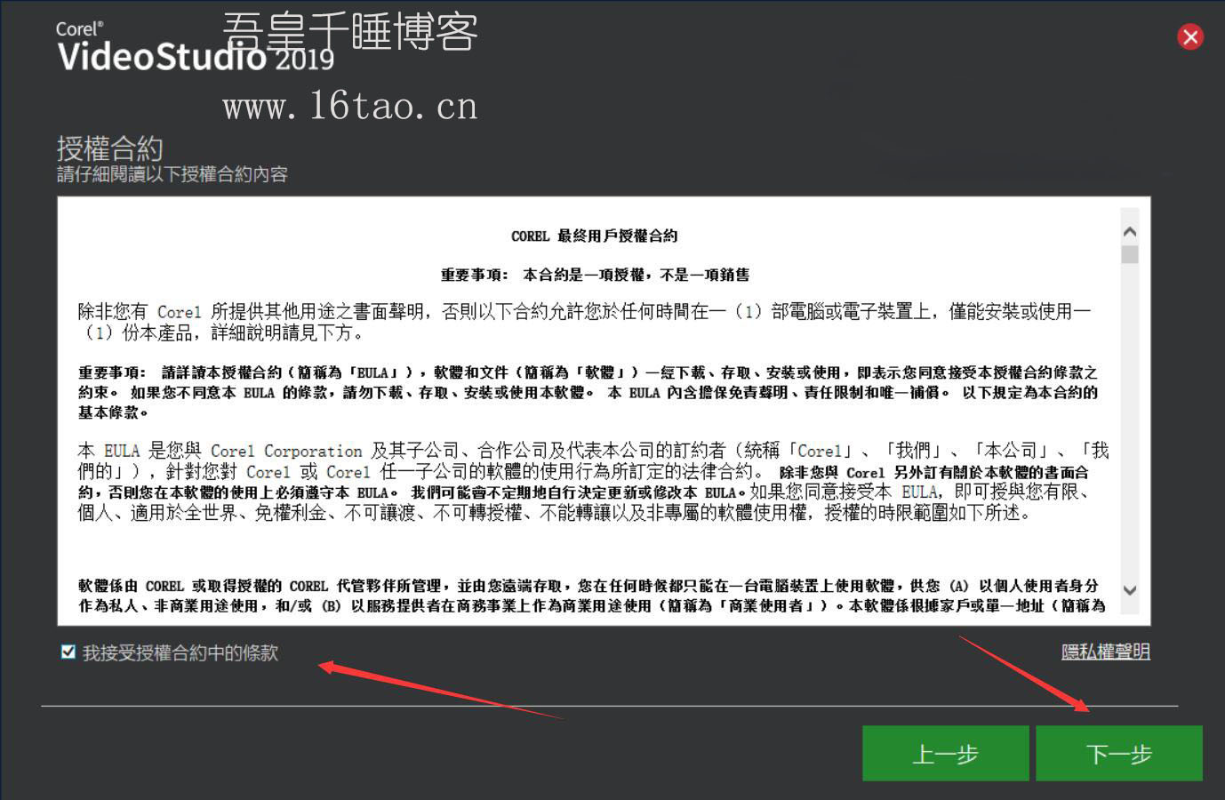Toggle the 我接受授權合約中的條款 checkbox

[x=68, y=652]
